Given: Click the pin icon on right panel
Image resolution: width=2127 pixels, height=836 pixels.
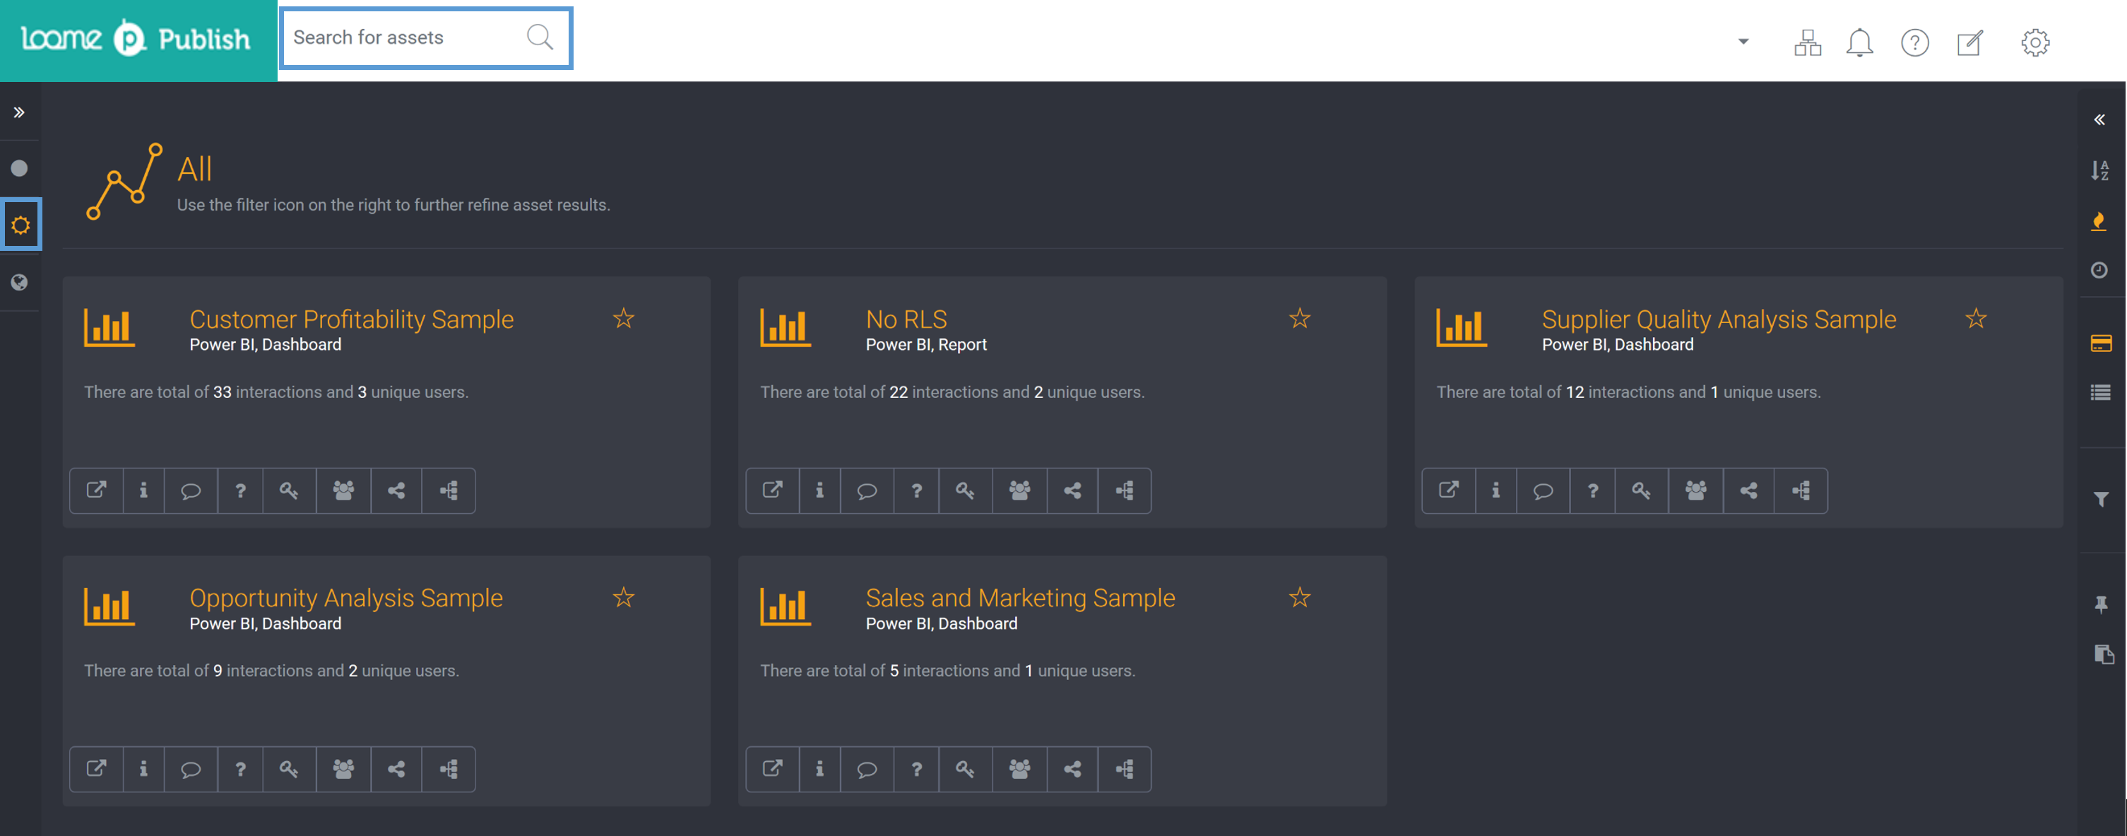Looking at the screenshot, I should coord(2101,605).
